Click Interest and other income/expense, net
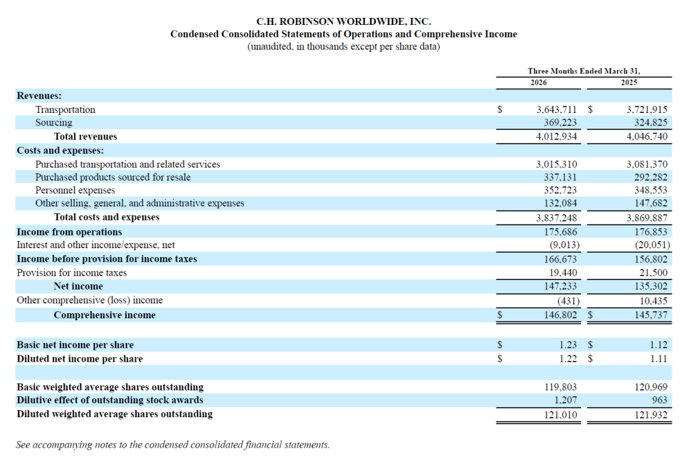 (95, 245)
